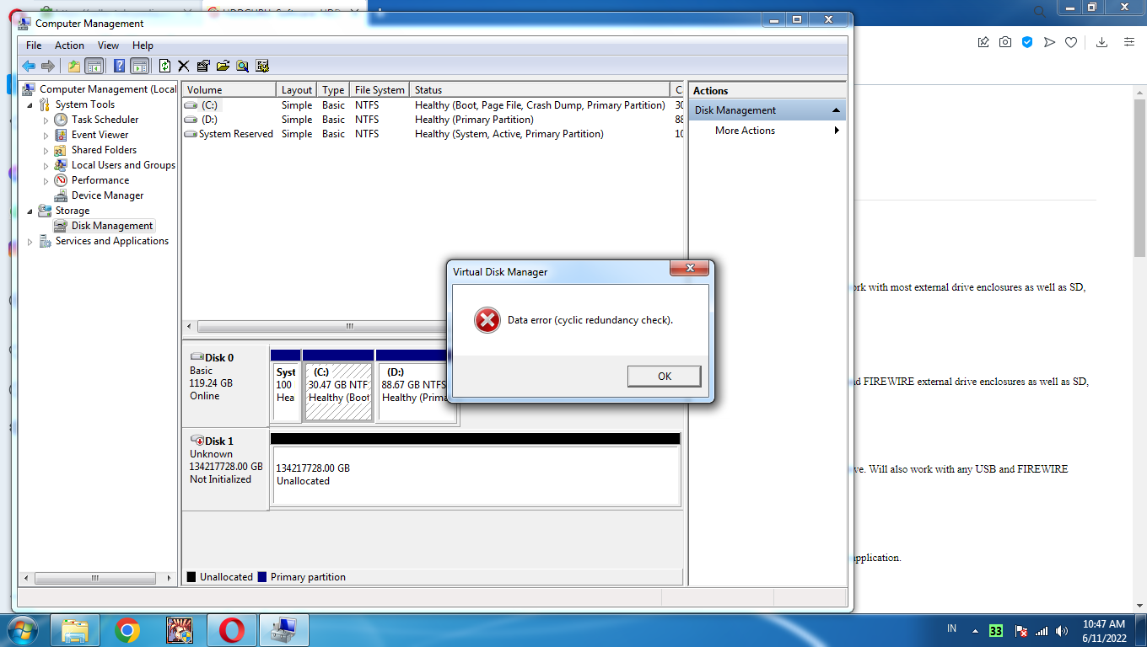The height and width of the screenshot is (647, 1147).
Task: Expand Services and Applications tree node
Action: 30,242
